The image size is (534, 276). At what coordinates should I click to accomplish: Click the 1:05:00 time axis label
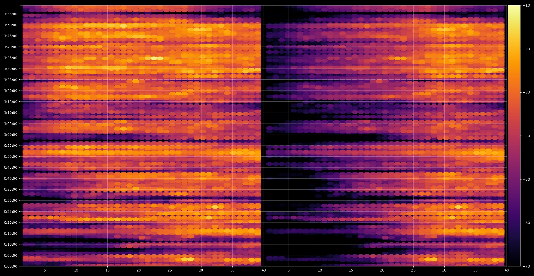pyautogui.click(x=11, y=124)
